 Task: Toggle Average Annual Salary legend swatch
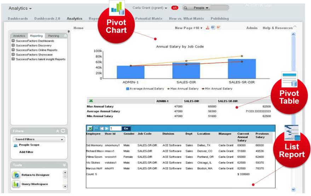(x=127, y=89)
